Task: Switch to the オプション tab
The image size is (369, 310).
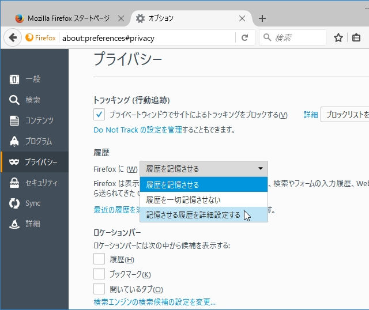Action: pos(191,18)
